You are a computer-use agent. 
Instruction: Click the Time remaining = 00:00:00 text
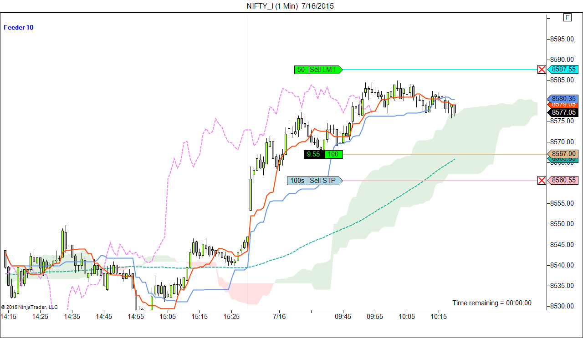click(x=492, y=303)
